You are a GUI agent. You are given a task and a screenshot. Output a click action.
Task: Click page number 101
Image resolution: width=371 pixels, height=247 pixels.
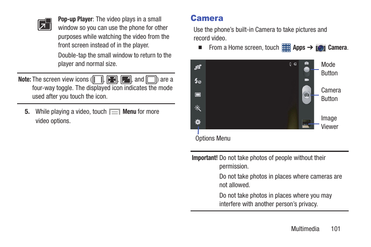pos(336,229)
